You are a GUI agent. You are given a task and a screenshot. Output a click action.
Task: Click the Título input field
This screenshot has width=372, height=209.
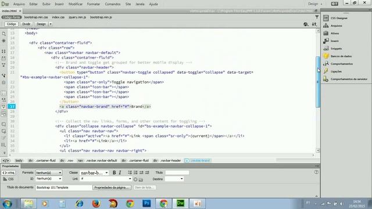(177, 172)
